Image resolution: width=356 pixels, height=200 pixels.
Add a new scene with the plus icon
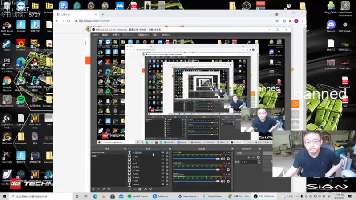pyautogui.click(x=93, y=189)
